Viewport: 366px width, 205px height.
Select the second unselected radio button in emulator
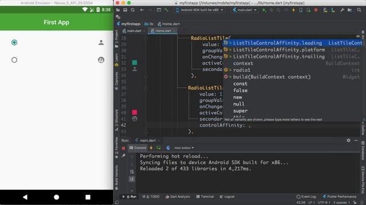[14, 60]
